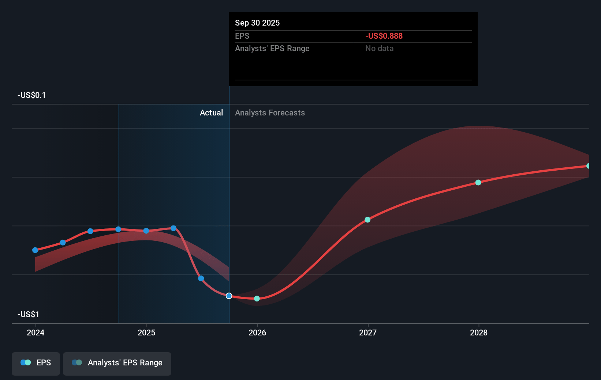601x380 pixels.
Task: Select the 2028 forecast EPS point
Action: tap(478, 182)
